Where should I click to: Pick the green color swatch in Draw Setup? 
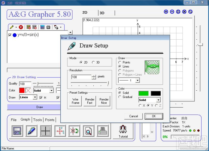point(143,93)
